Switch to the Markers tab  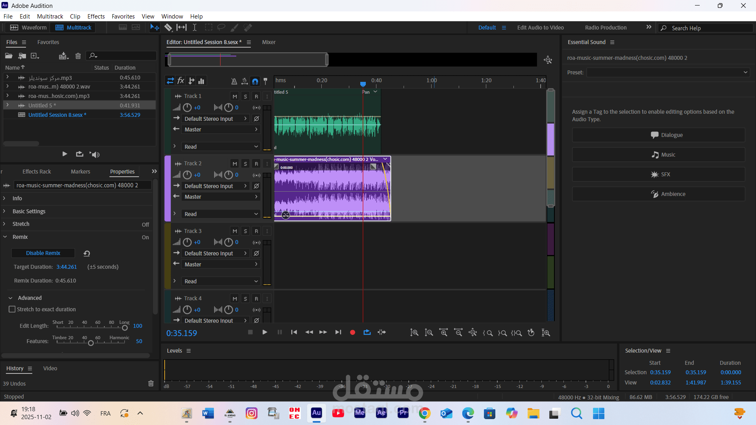tap(80, 172)
